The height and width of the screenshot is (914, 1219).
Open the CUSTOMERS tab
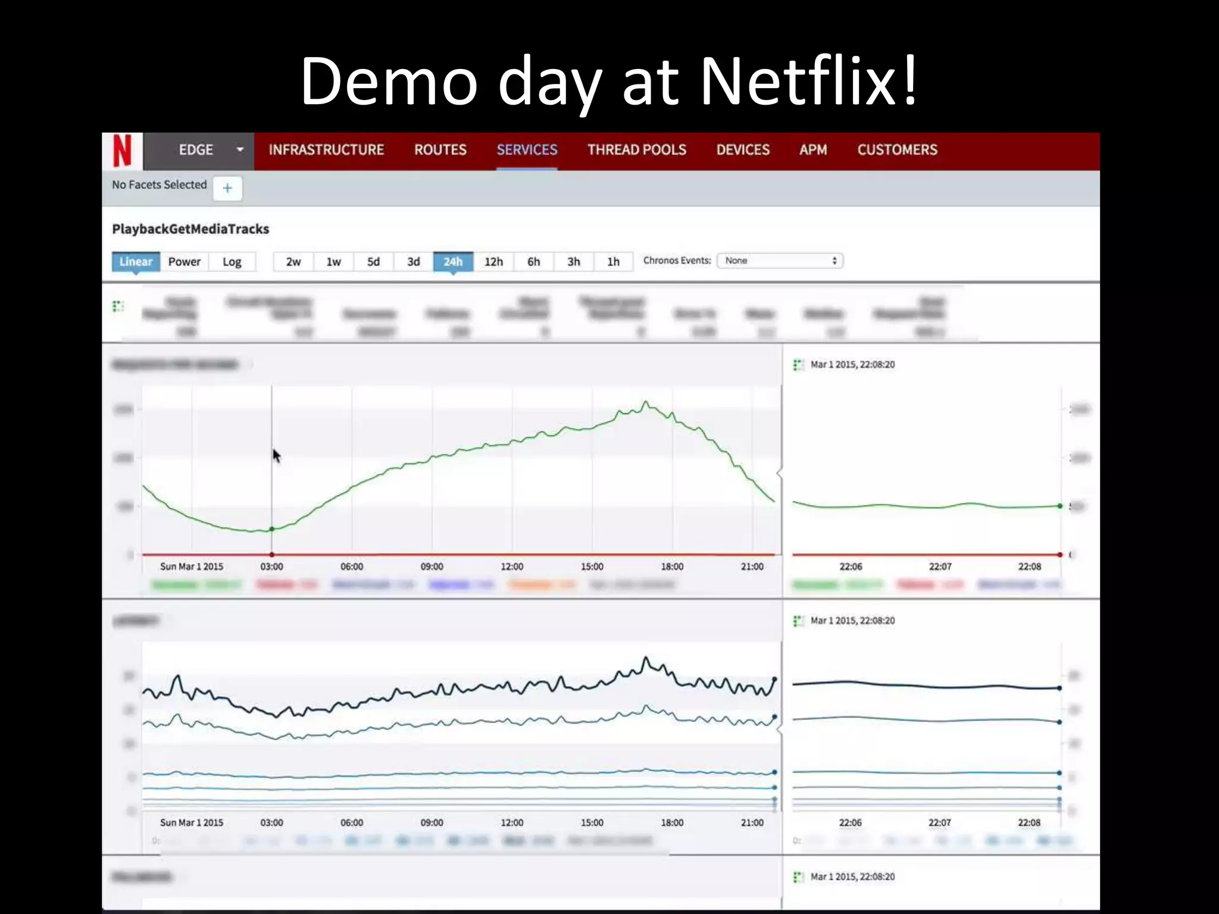click(x=897, y=150)
